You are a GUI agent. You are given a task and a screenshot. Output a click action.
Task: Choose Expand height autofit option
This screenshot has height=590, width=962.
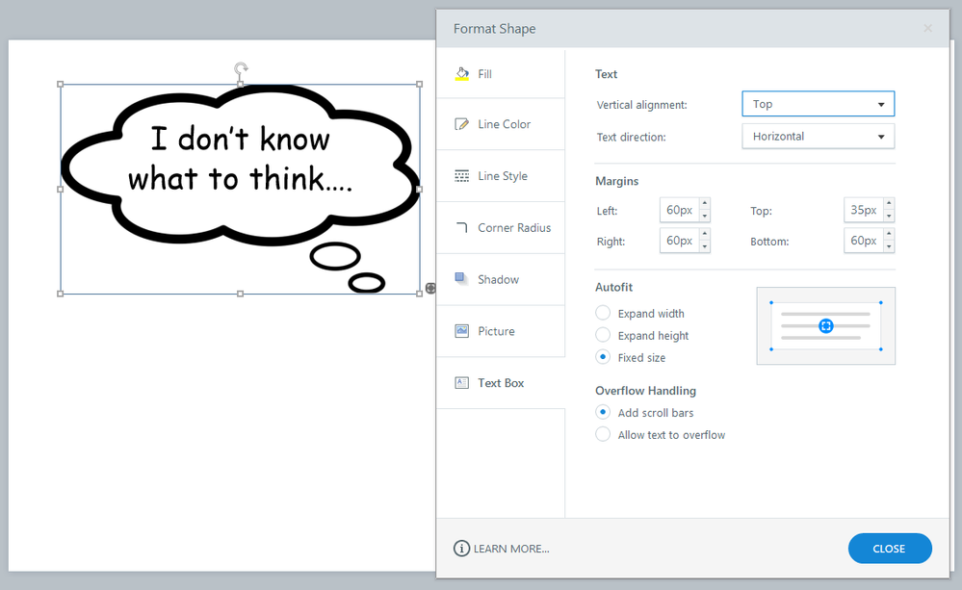(603, 335)
